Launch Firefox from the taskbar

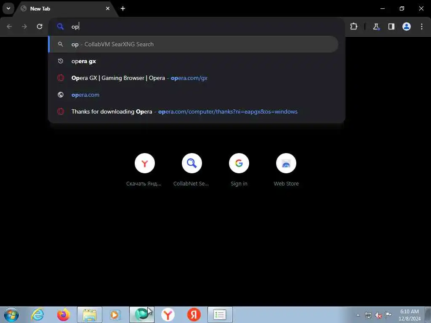point(64,315)
